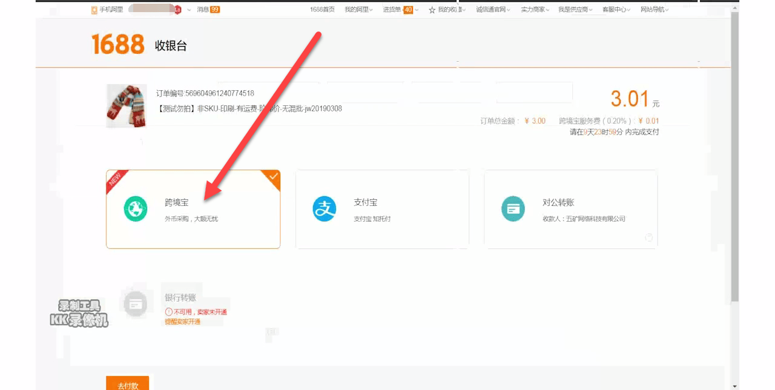Viewport: 775px width, 390px height.
Task: Open the 手机阿里 mobile app icon
Action: pos(94,9)
